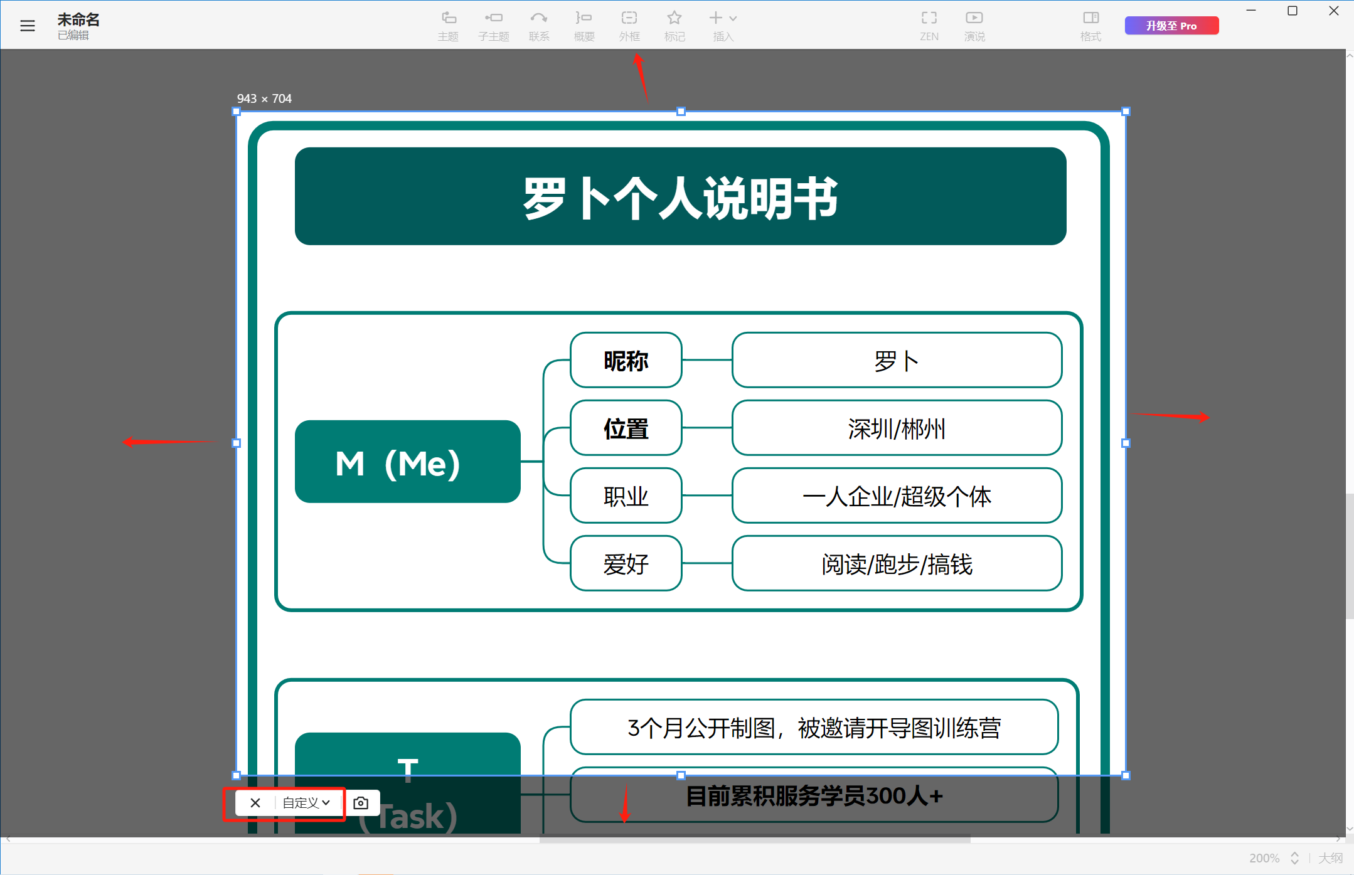Insert a relationship with 联系 icon

point(539,26)
